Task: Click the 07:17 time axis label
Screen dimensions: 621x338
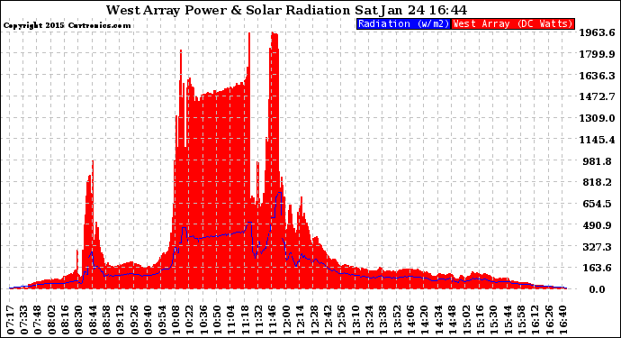Action: [x=11, y=320]
